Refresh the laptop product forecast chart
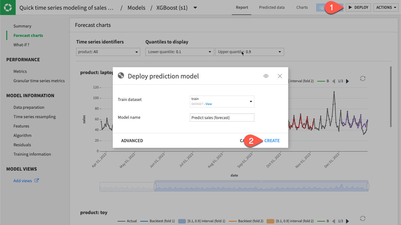Image resolution: width=401 pixels, height=225 pixels. click(x=362, y=79)
